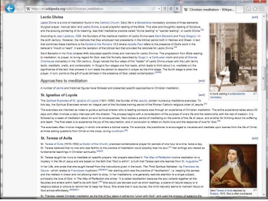The height and width of the screenshot is (201, 268).
Task: Edit the St. Ignatius of Loyola section
Action: tap(202, 95)
